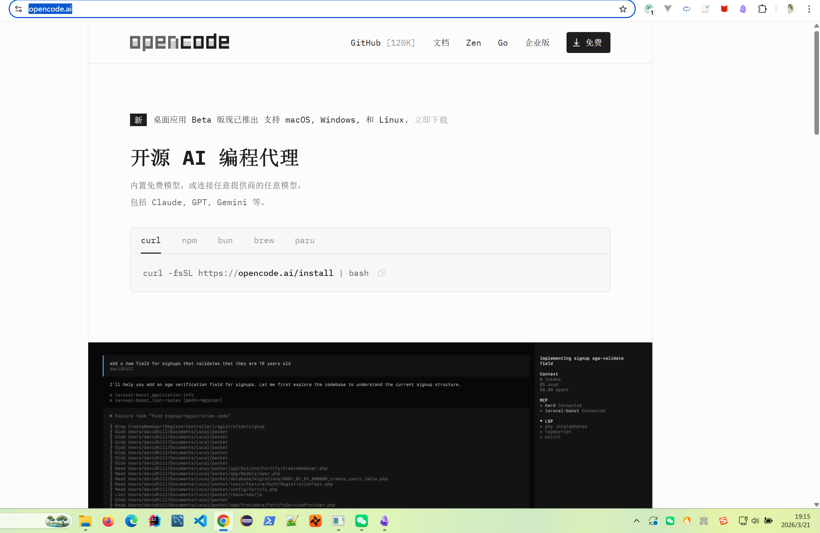This screenshot has width=820, height=533.
Task: Bookmark the page using the star icon
Action: pos(623,9)
